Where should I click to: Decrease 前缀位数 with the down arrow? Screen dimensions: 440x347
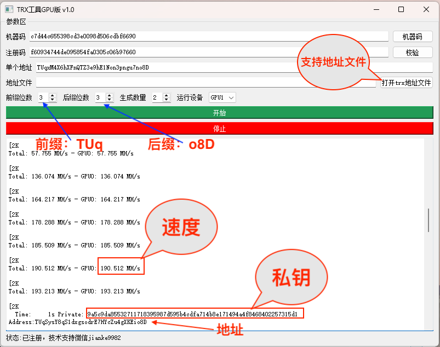pyautogui.click(x=53, y=100)
